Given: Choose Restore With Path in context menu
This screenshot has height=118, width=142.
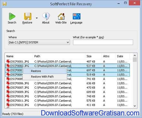Looking at the screenshot, I should [x=45, y=77].
